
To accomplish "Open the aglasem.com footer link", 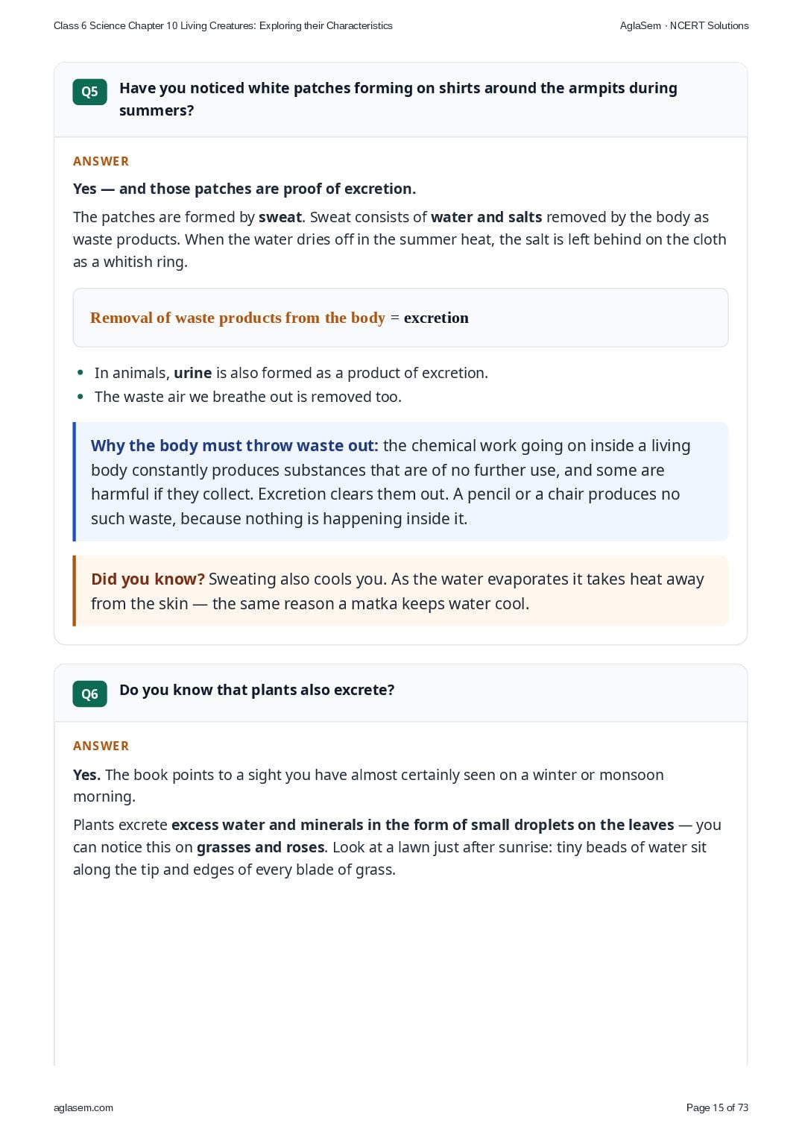I will [83, 1107].
